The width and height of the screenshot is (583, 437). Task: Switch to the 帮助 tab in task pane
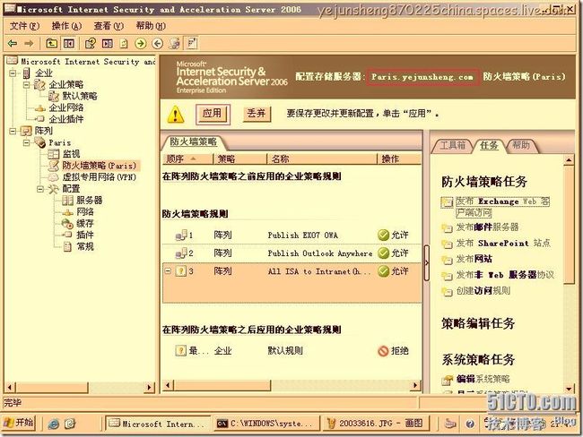click(520, 145)
